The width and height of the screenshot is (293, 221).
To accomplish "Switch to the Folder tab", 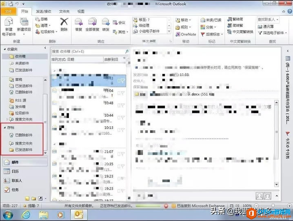I will point(64,11).
